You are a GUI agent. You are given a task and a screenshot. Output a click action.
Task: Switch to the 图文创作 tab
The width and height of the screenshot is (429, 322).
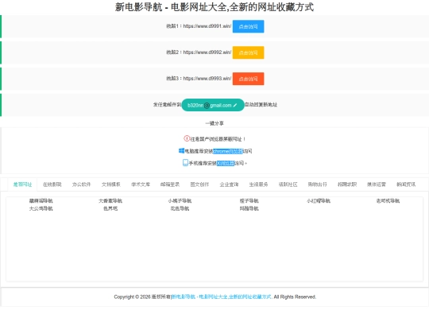(x=199, y=184)
